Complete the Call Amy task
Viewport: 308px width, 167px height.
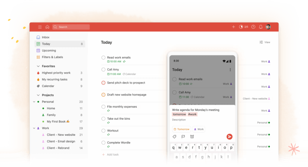pyautogui.click(x=103, y=70)
